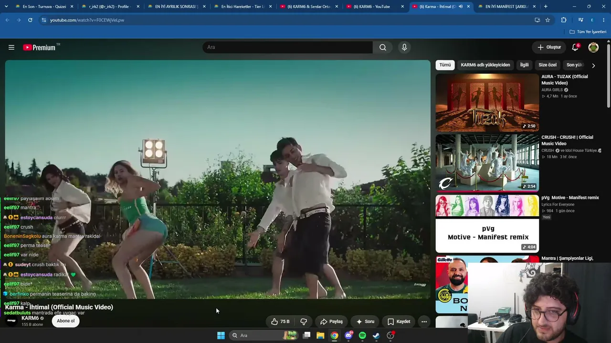Image resolution: width=611 pixels, height=343 pixels.
Task: Open 'pVg Motive - Manifest remix' title
Action: pyautogui.click(x=570, y=198)
